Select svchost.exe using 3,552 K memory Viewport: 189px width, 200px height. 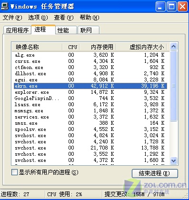pyautogui.click(x=90, y=154)
